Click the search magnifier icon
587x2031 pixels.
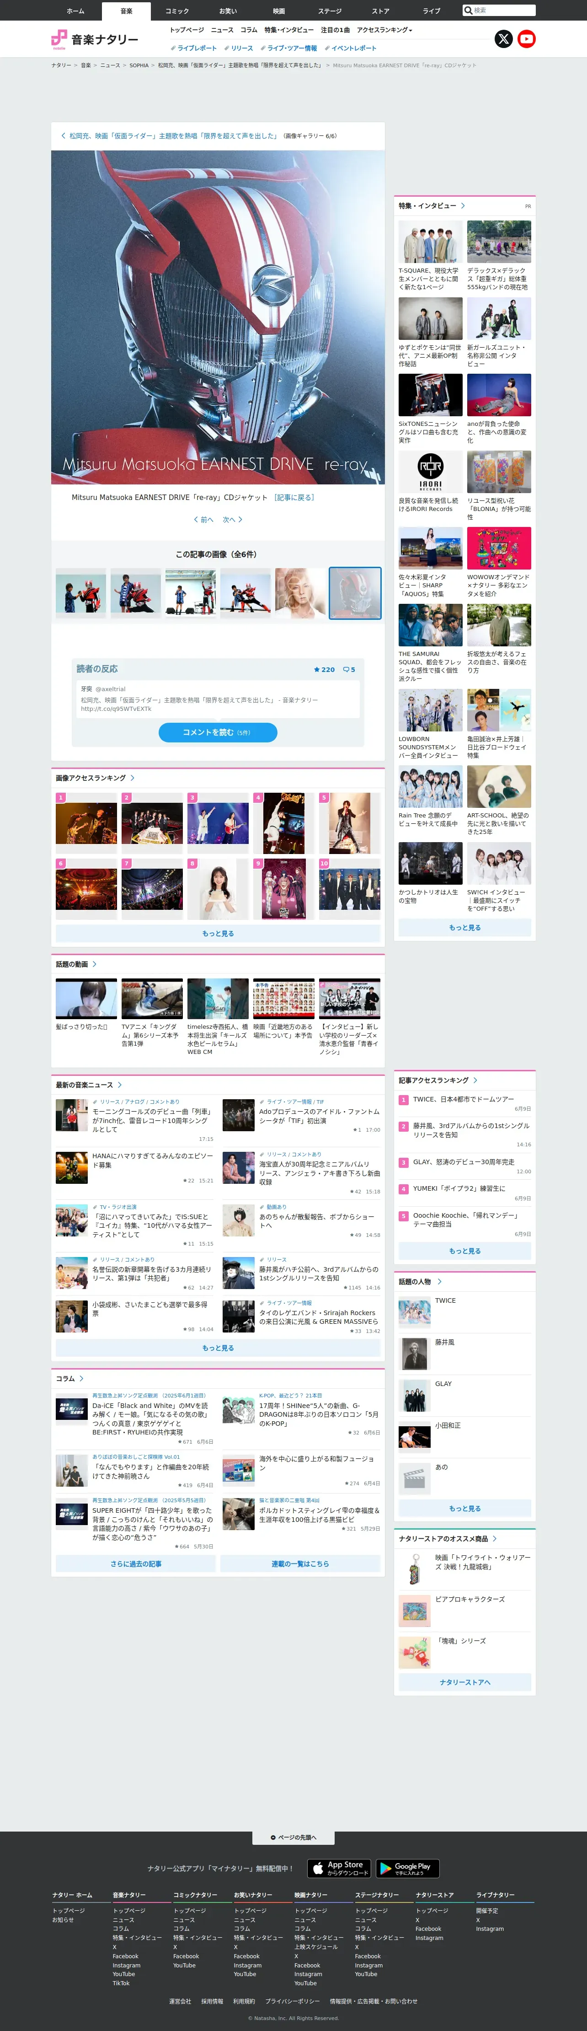pos(468,10)
